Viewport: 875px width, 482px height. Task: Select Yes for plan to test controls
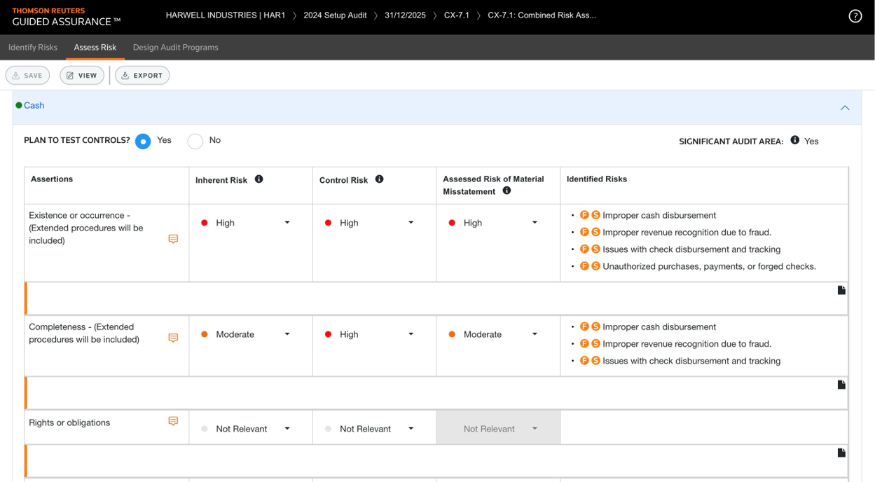click(143, 141)
